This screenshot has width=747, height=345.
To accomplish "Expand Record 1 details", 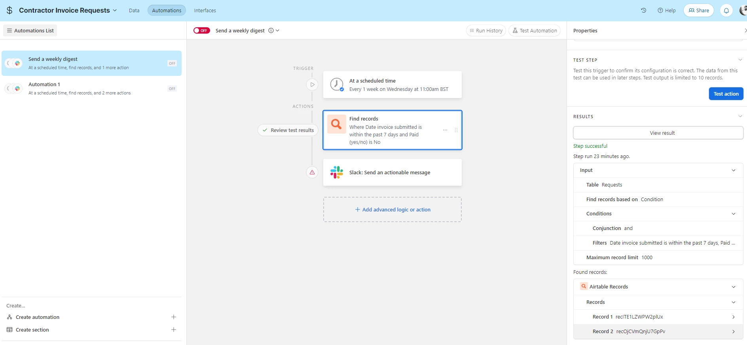I will click(734, 317).
